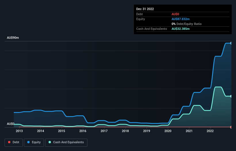Select the 2020 x-axis label

pos(168,131)
